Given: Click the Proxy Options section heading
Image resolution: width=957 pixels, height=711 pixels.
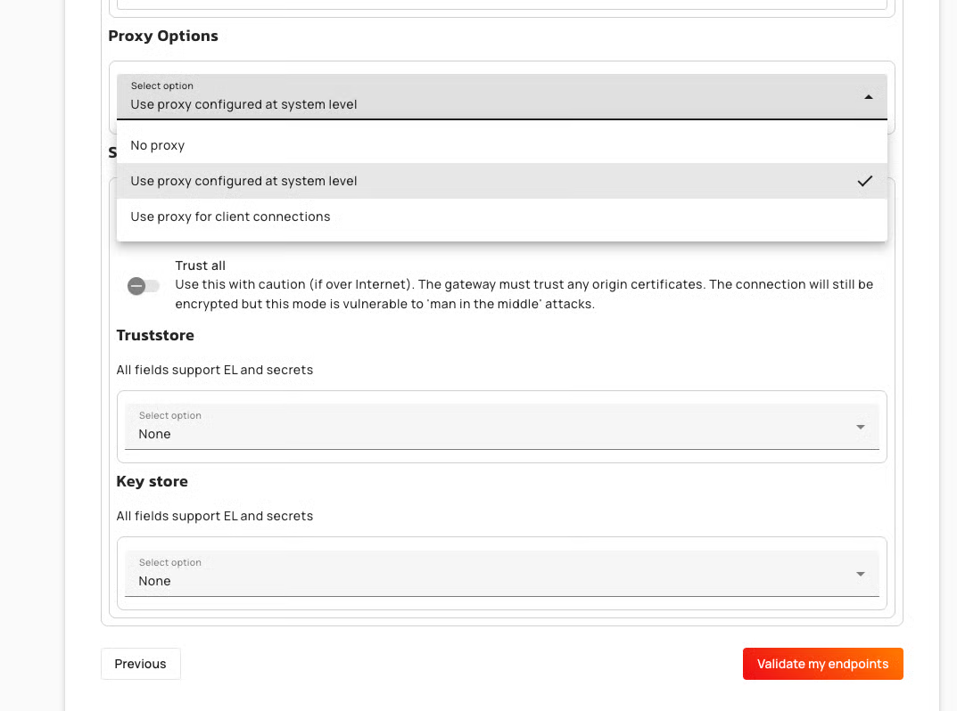Looking at the screenshot, I should click(x=163, y=36).
